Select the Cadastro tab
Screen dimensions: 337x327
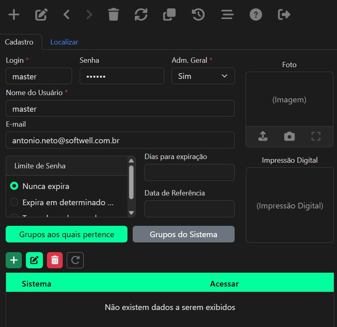19,42
